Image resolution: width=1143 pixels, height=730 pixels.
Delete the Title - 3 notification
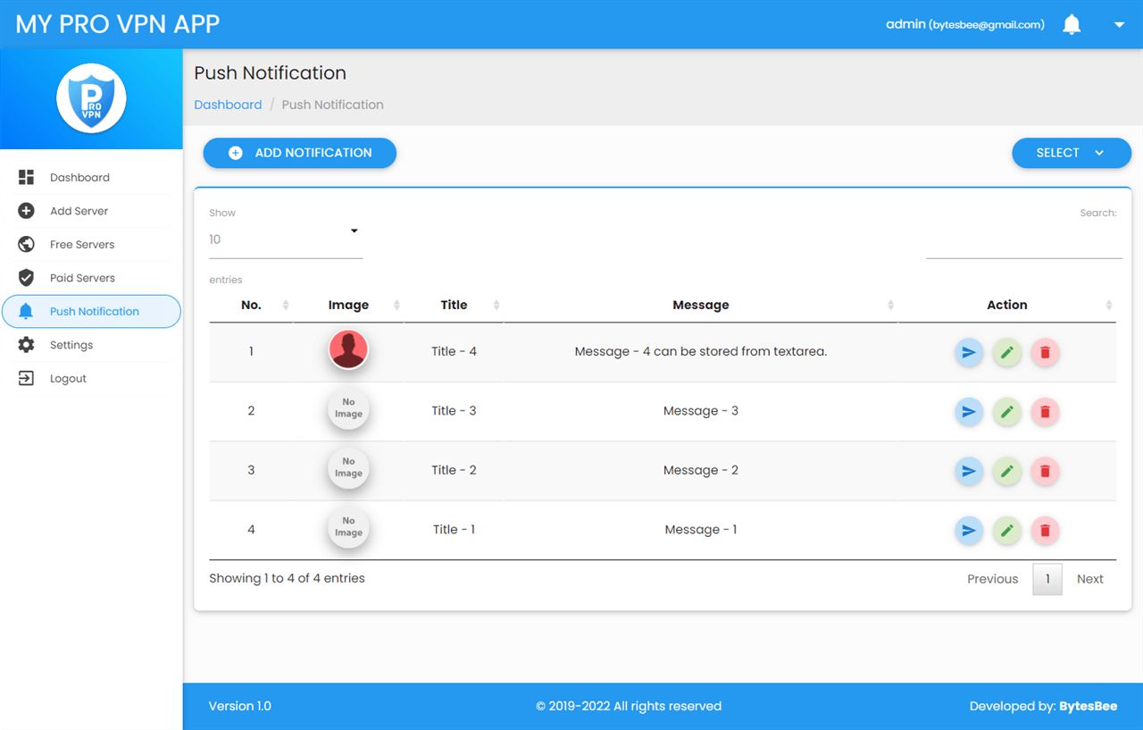1045,412
